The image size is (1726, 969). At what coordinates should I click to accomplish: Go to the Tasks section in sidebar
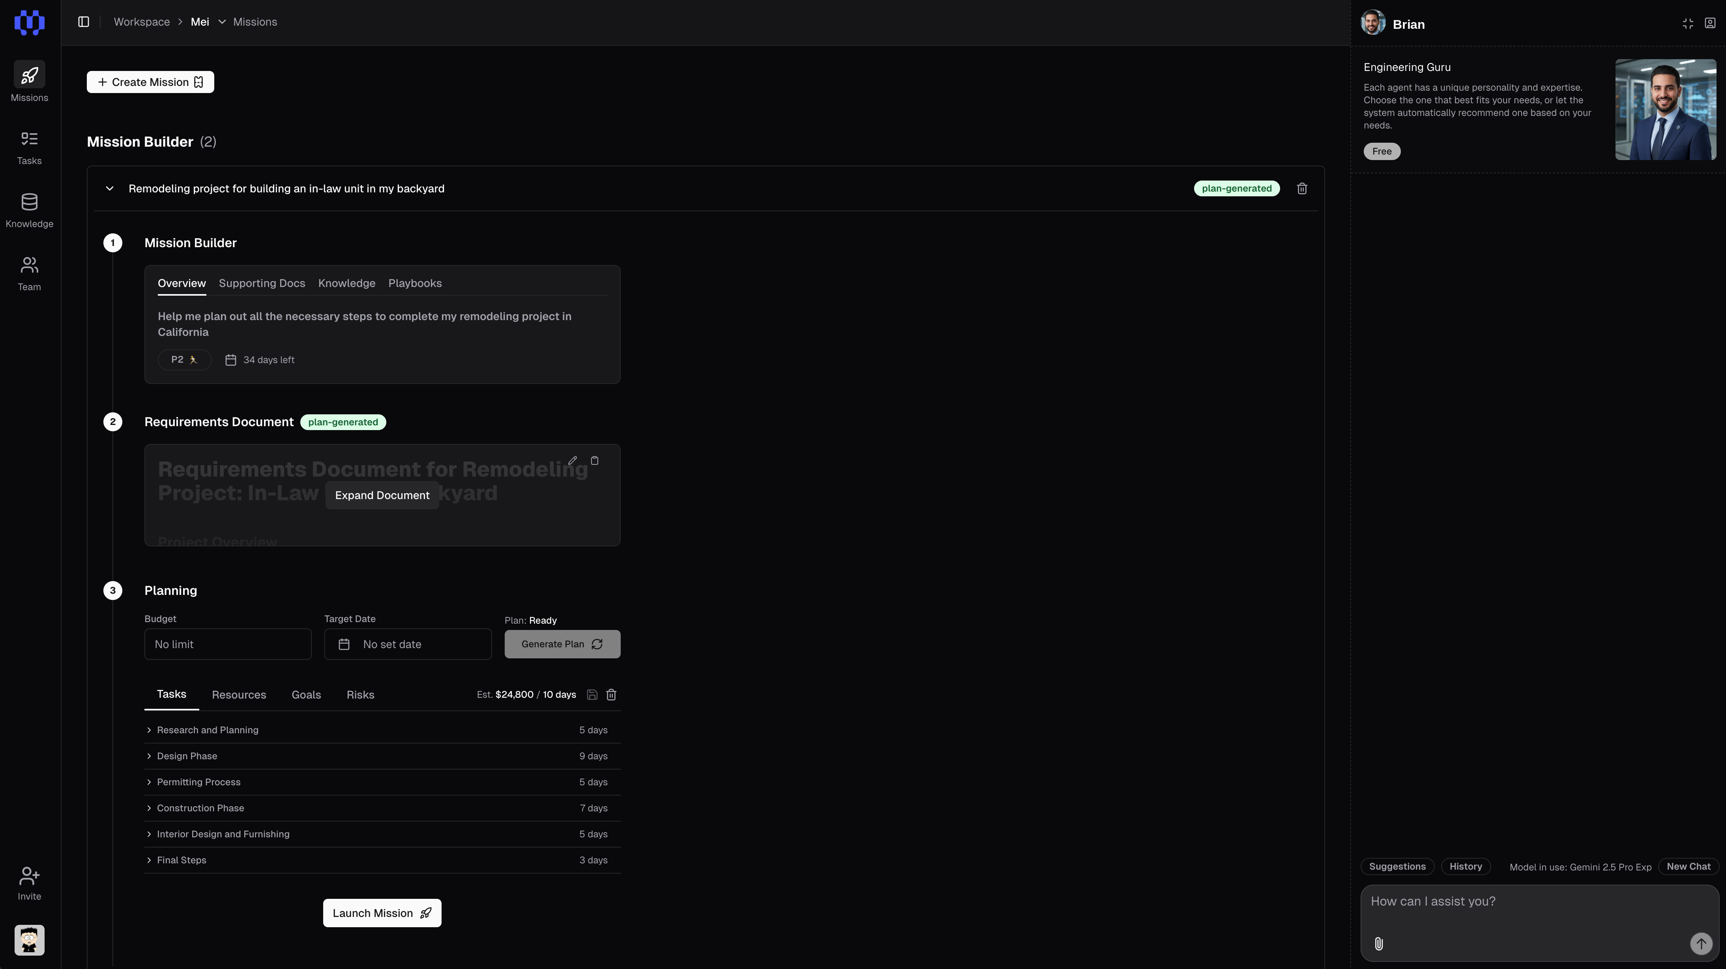tap(30, 148)
